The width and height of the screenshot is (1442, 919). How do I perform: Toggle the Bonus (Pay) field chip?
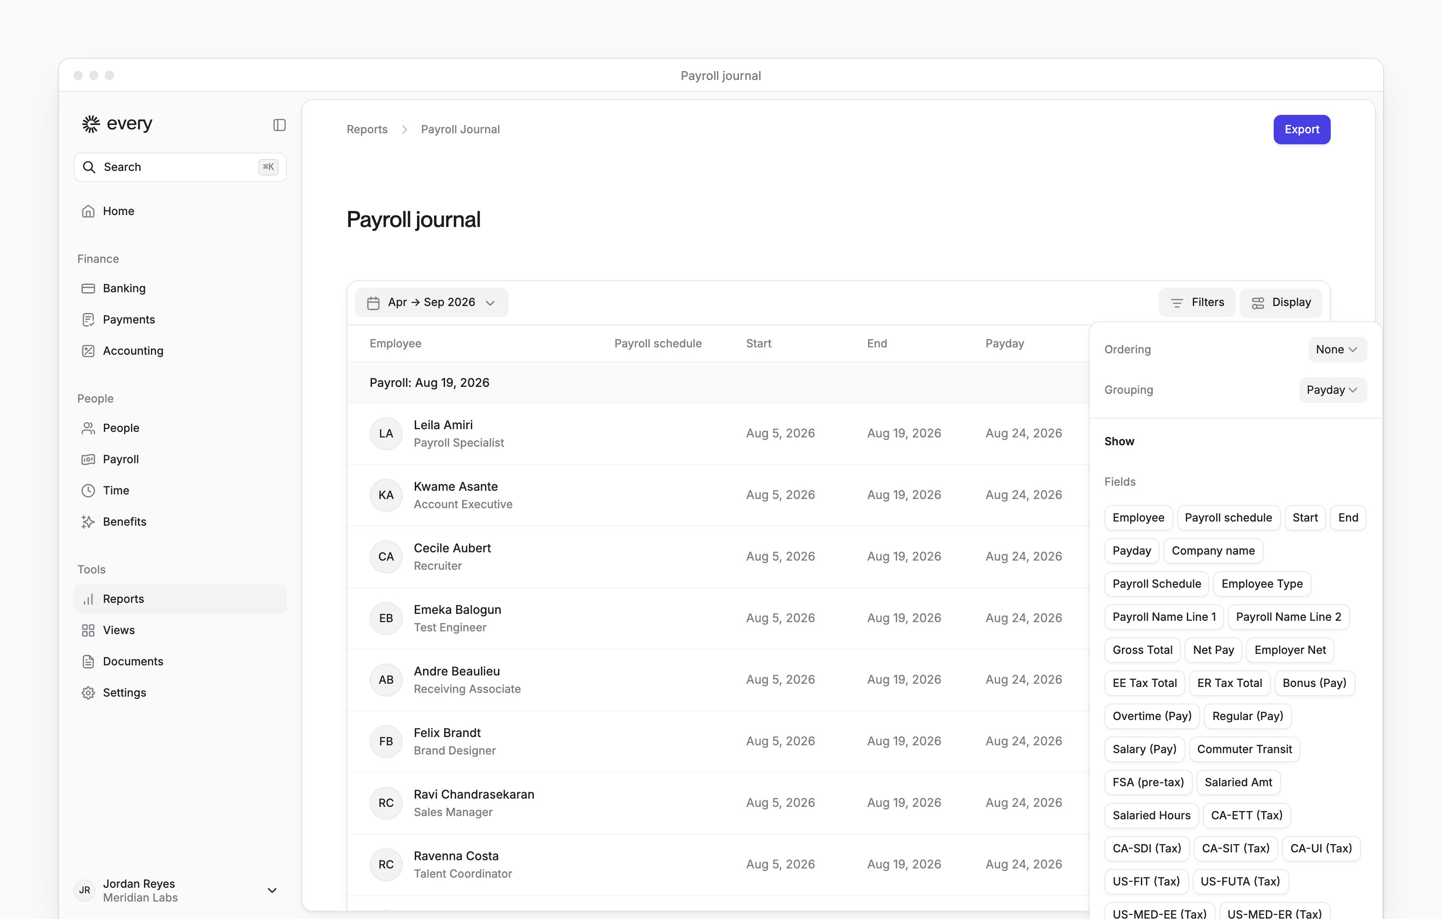[1314, 683]
